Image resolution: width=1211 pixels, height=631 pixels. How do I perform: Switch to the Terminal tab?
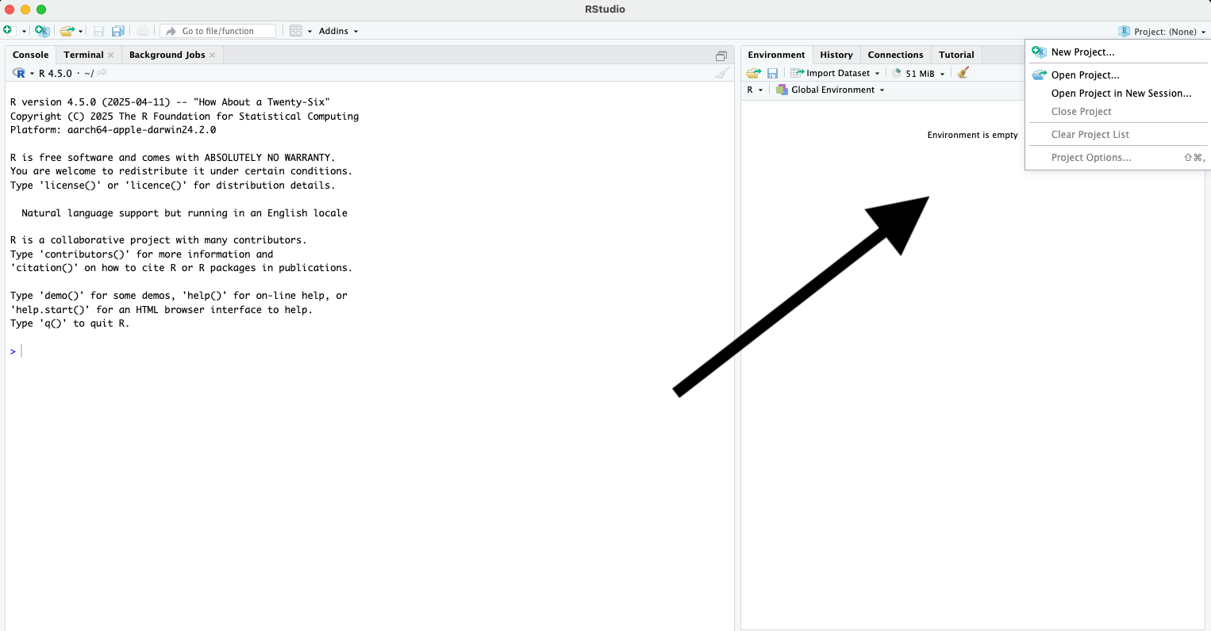click(83, 55)
